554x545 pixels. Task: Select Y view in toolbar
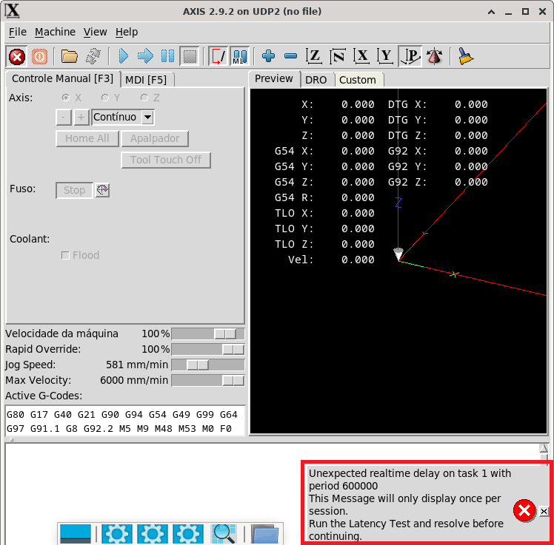385,56
